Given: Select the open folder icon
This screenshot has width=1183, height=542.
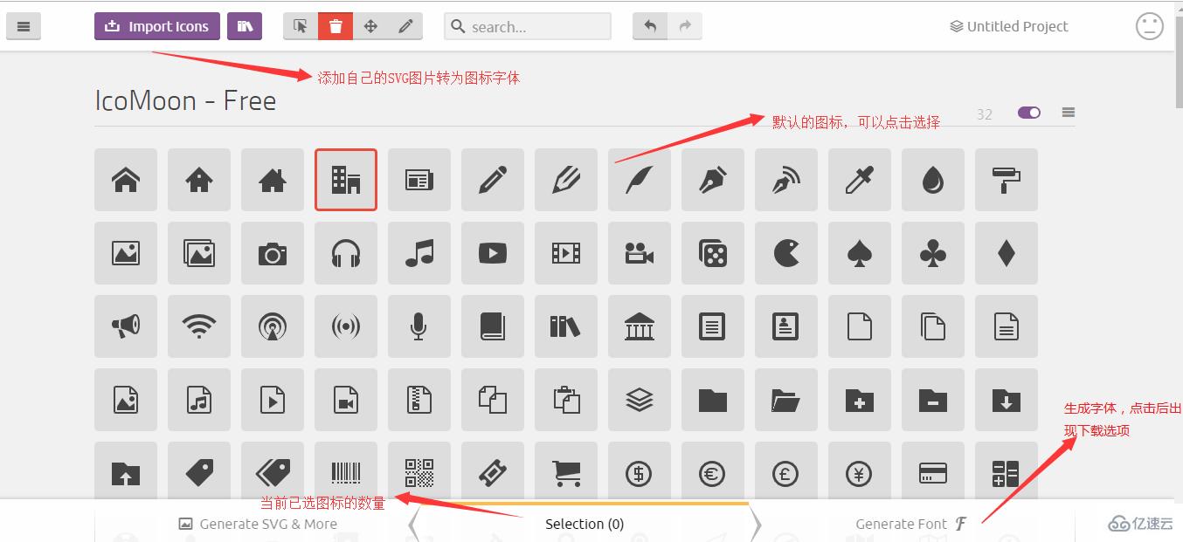Looking at the screenshot, I should [x=786, y=400].
